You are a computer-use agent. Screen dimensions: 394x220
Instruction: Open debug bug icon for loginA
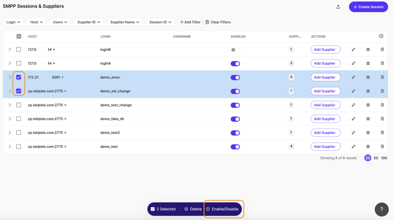tap(368, 63)
